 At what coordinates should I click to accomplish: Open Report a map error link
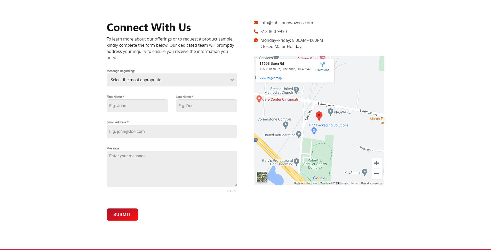click(x=372, y=183)
